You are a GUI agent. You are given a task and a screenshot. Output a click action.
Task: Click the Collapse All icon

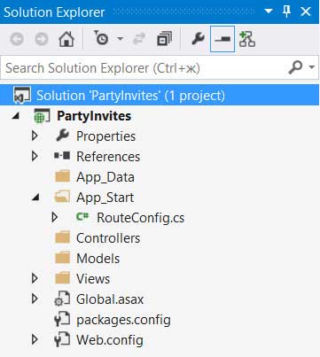(164, 39)
